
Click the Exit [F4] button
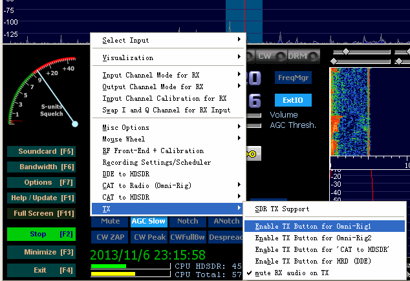pos(41,270)
